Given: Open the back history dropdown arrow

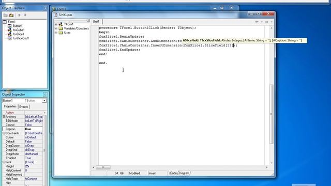Looking at the screenshot, I should [262, 22].
